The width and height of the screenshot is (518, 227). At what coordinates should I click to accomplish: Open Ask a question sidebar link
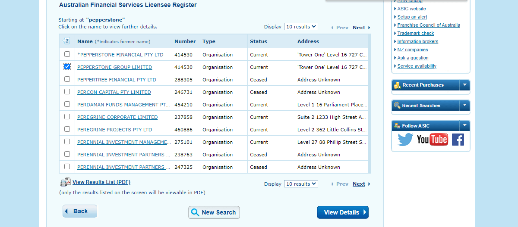[413, 58]
